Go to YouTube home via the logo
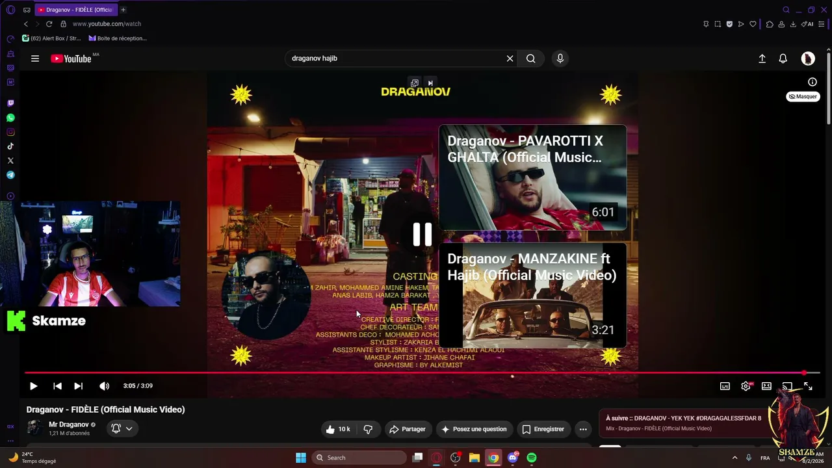Viewport: 832px width, 468px height. coord(71,58)
